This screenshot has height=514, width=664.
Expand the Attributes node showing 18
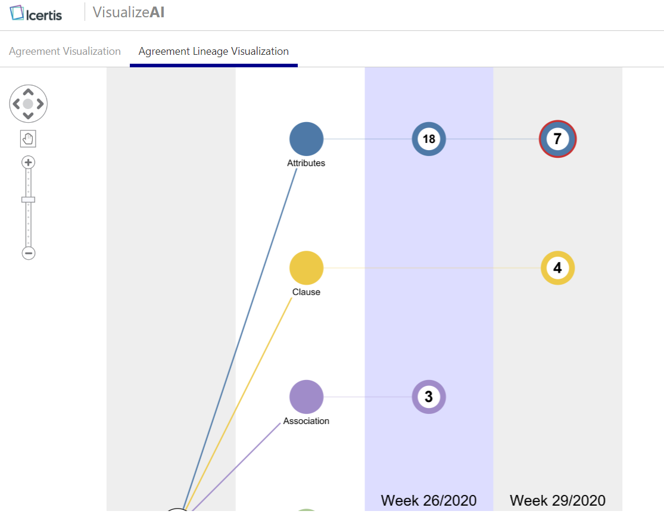point(429,139)
